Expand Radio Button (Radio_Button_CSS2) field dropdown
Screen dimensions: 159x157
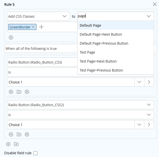point(80,105)
